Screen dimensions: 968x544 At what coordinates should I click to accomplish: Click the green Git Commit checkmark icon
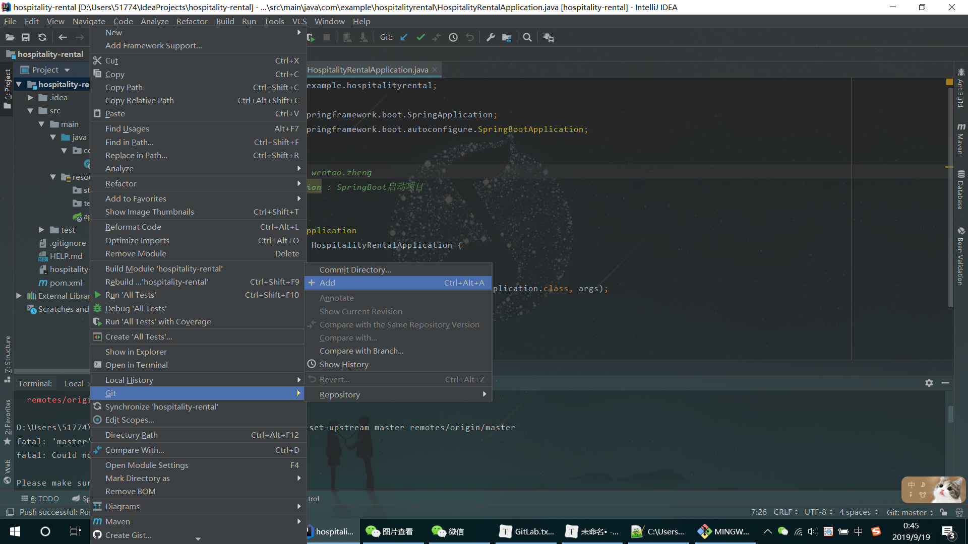click(420, 37)
